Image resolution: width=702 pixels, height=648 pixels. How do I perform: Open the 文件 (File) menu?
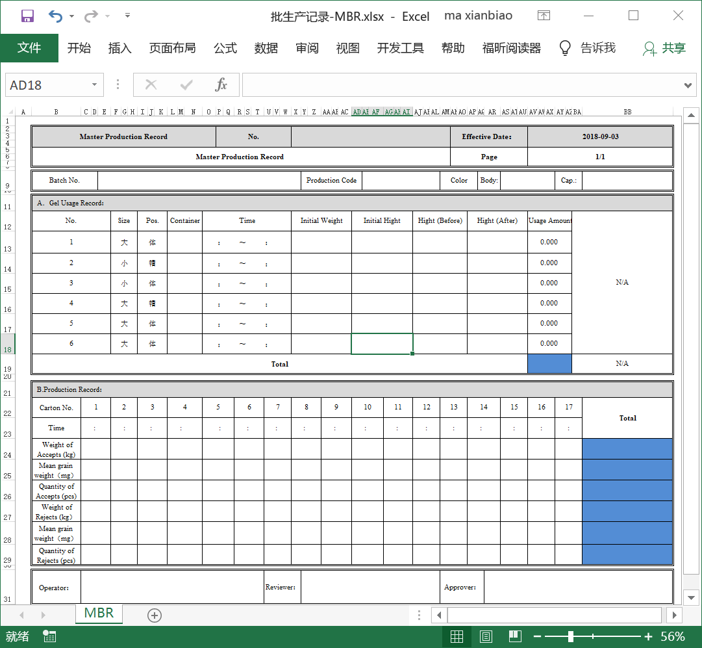click(29, 48)
